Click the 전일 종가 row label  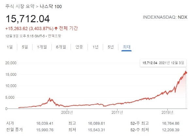[x=14, y=129]
